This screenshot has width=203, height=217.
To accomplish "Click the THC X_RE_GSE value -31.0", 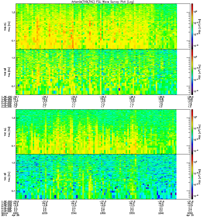I will click(45, 202).
